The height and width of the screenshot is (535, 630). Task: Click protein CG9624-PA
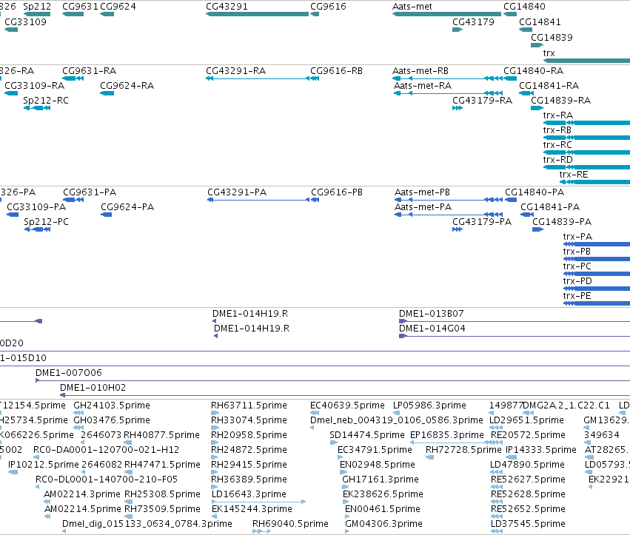click(127, 207)
